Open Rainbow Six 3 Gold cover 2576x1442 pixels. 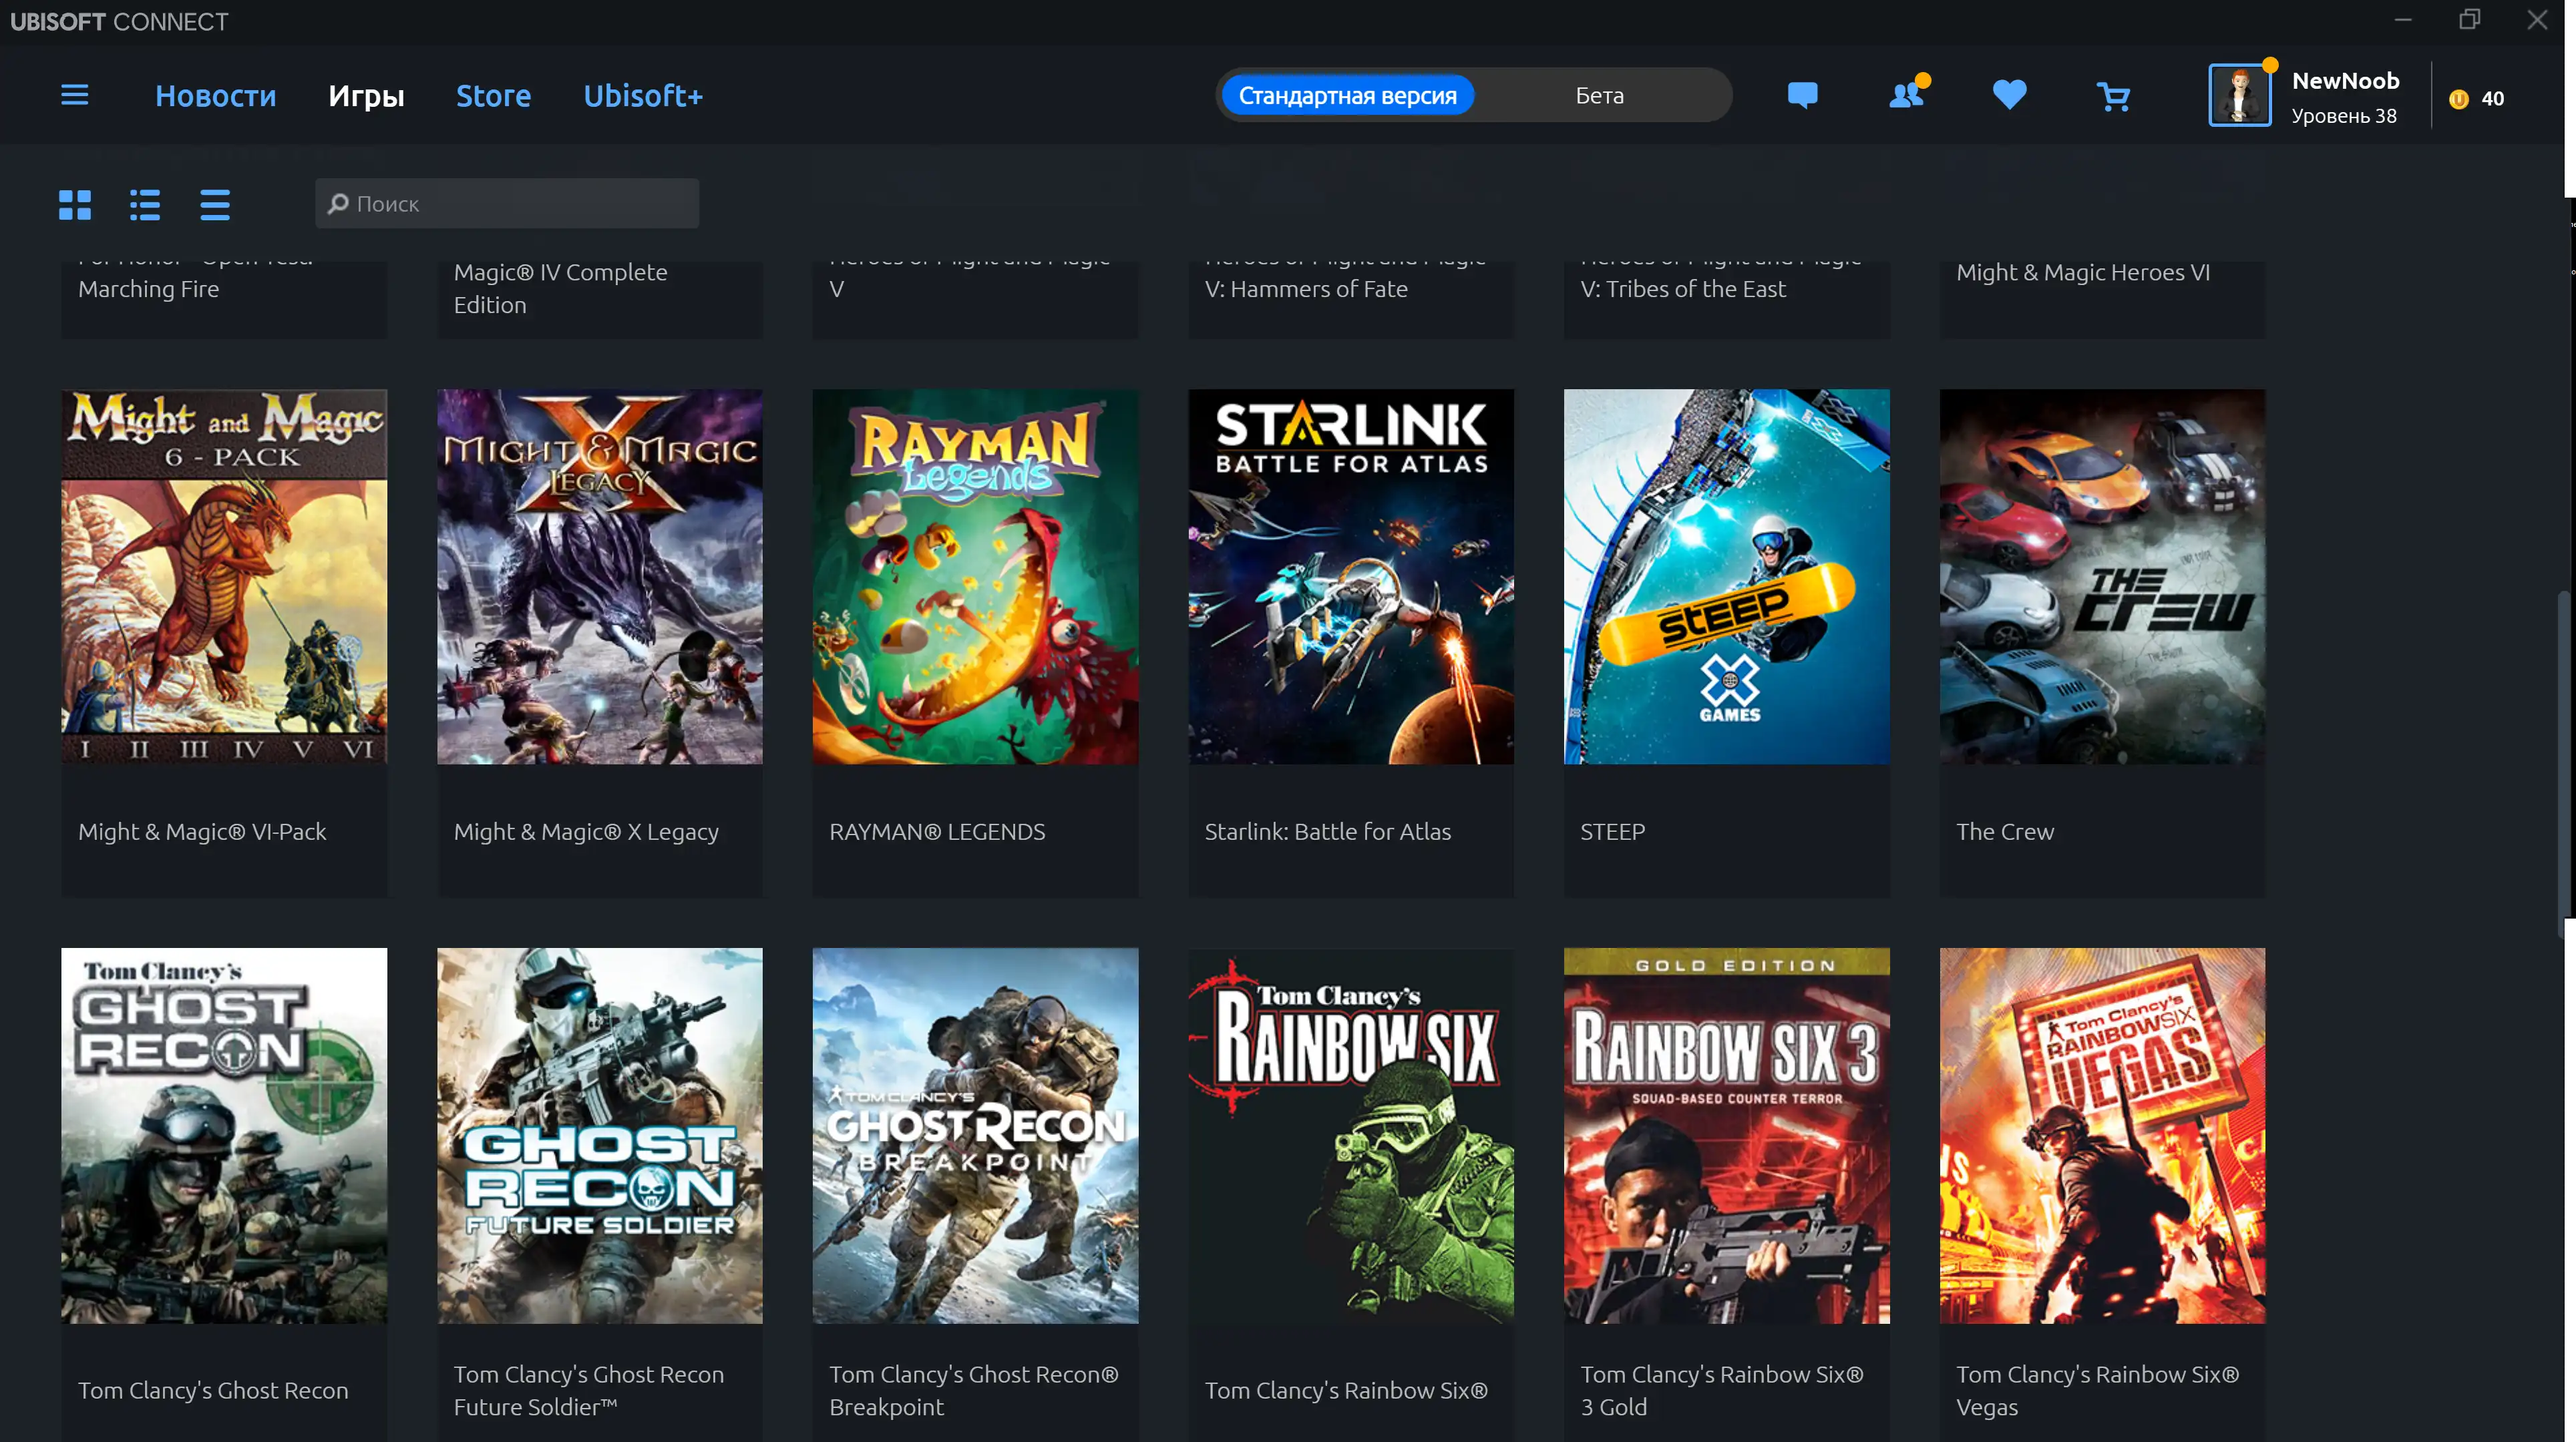tap(1727, 1136)
